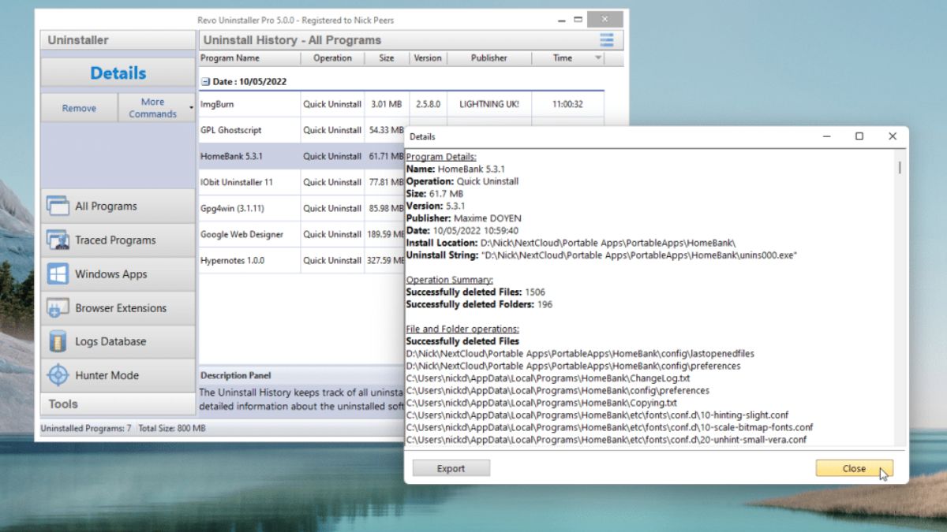Sort by Size column header
The image size is (947, 532).
[387, 58]
